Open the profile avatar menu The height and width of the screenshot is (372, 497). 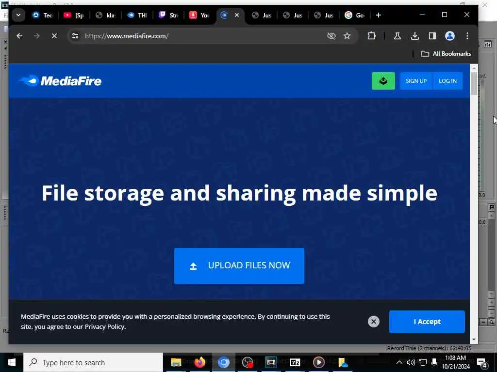[x=450, y=36]
